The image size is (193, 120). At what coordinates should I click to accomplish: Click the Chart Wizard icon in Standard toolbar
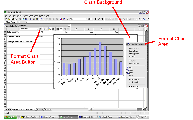pos(61,19)
